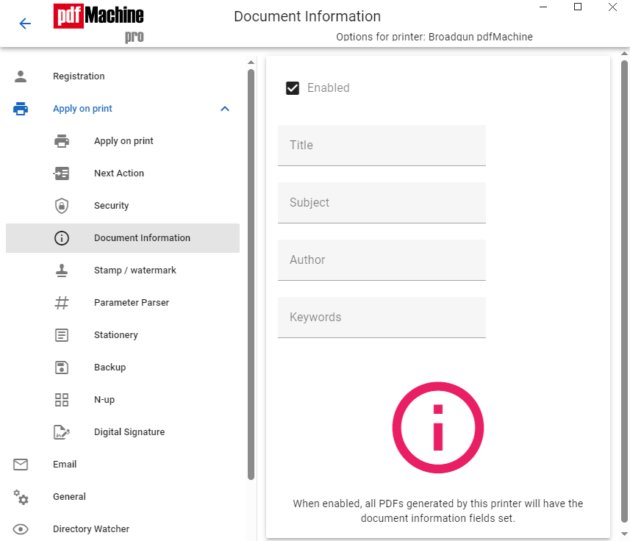Click the Document Information page heading
Screen dimensions: 630x541
click(307, 16)
